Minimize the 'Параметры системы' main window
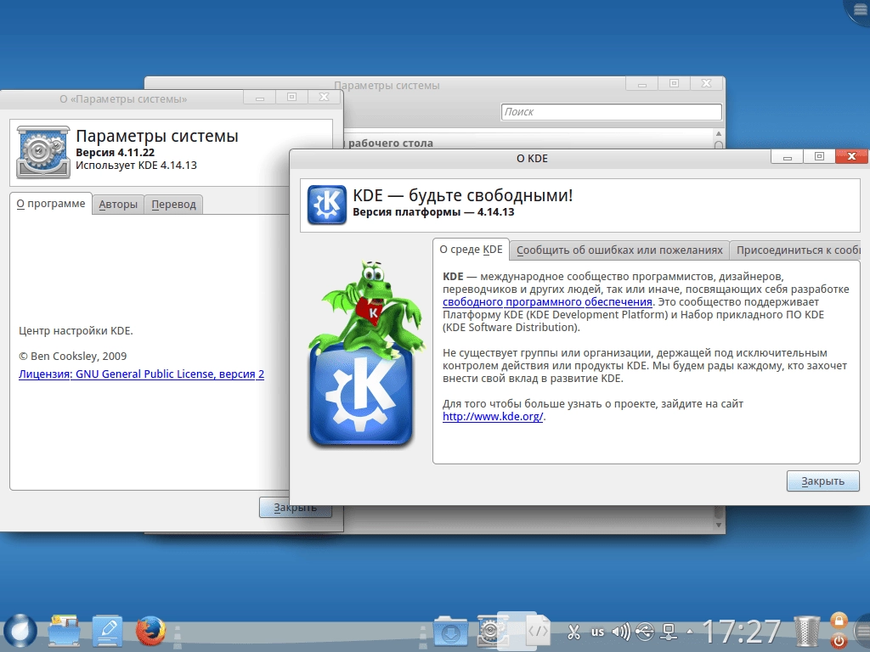 [x=642, y=84]
